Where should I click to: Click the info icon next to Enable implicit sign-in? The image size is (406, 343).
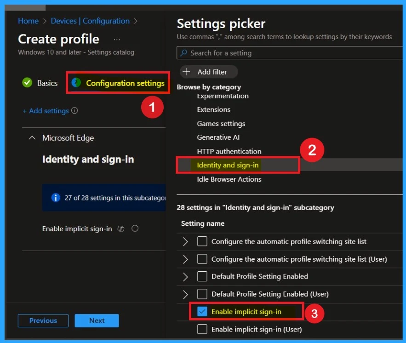(x=135, y=229)
